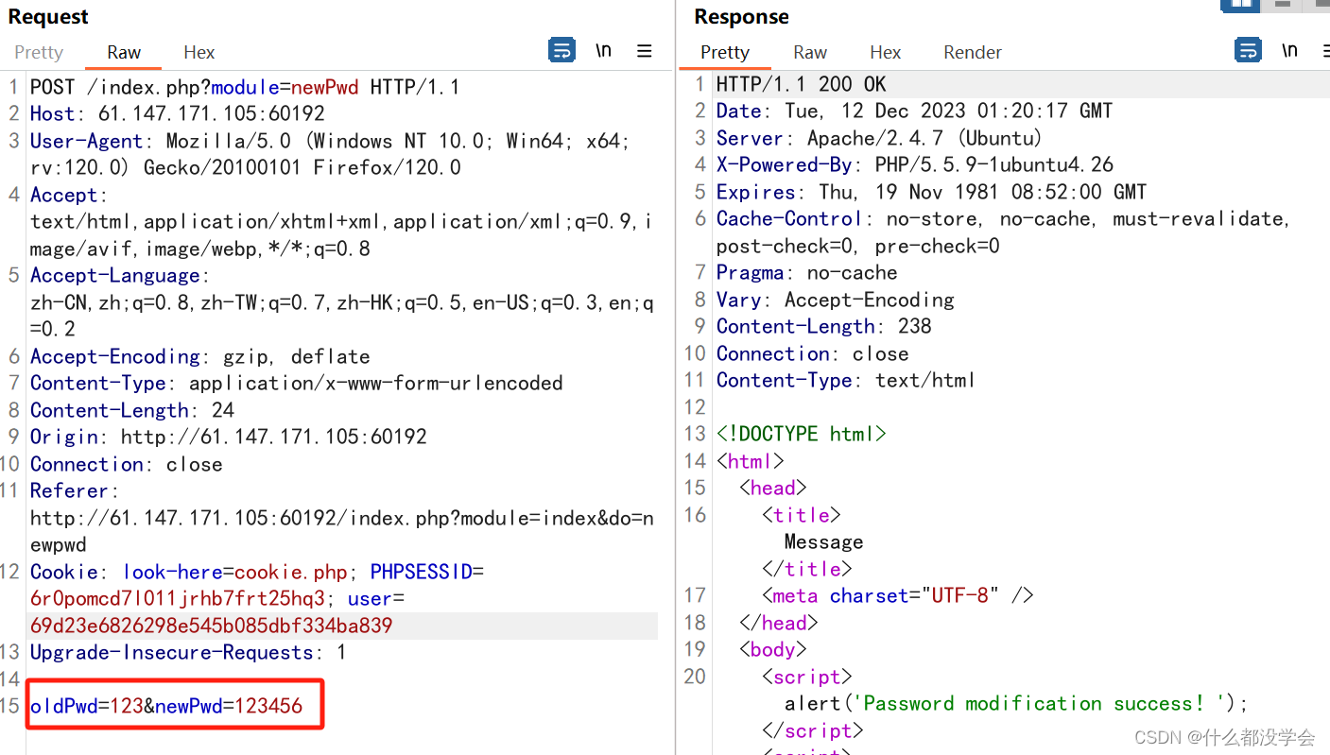
Task: Click the Response panel title
Action: tap(741, 16)
